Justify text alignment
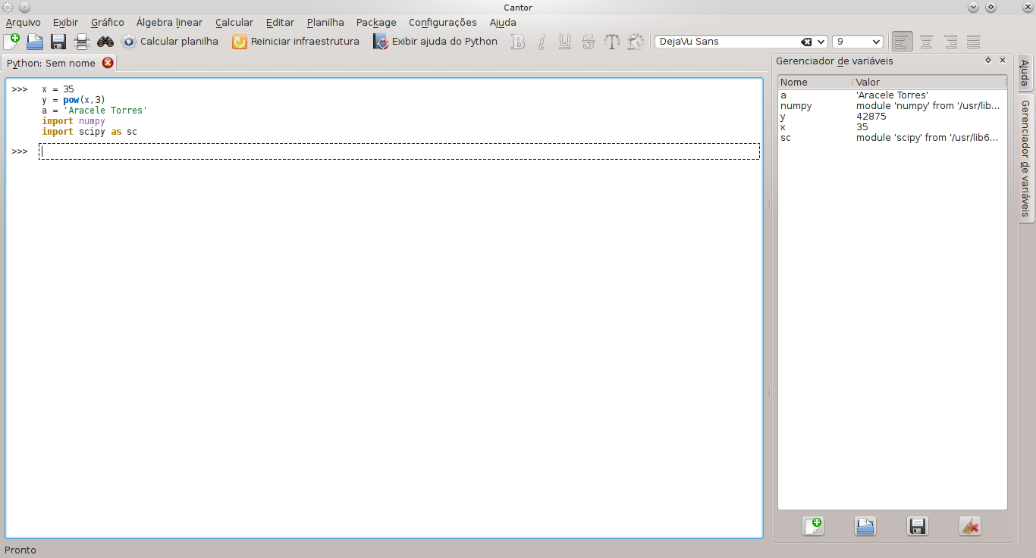The width and height of the screenshot is (1036, 558). pos(974,42)
